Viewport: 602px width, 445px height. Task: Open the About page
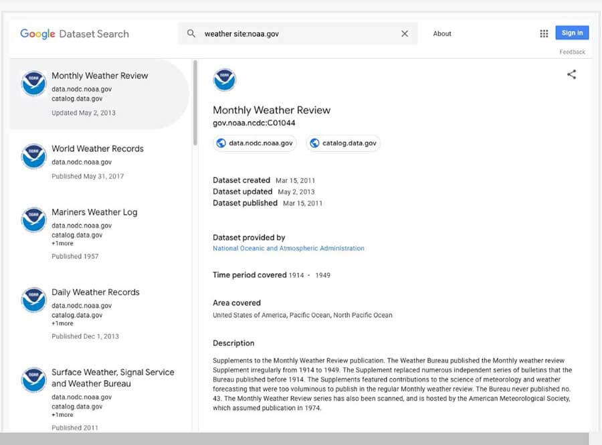(x=442, y=33)
